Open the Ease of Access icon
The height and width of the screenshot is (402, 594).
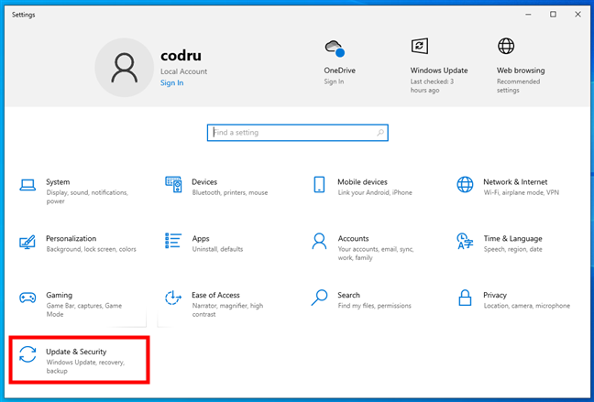tap(173, 298)
